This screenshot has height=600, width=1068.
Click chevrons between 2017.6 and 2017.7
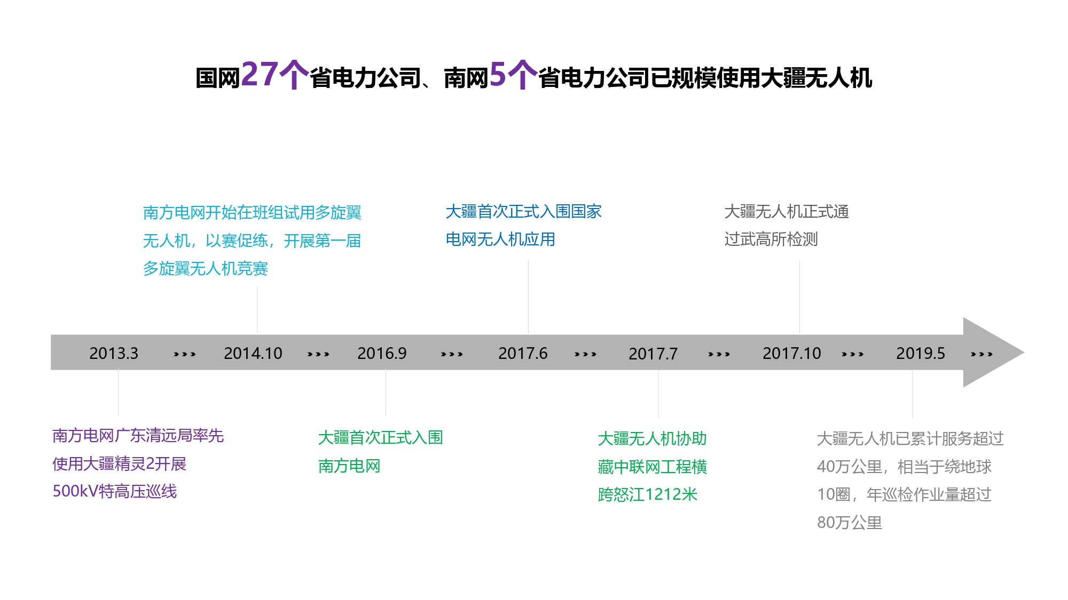pyautogui.click(x=585, y=354)
